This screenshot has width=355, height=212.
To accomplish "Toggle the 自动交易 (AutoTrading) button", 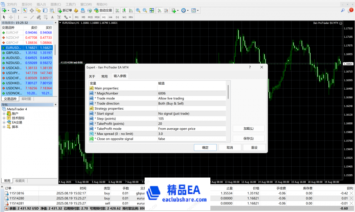I will (x=103, y=11).
